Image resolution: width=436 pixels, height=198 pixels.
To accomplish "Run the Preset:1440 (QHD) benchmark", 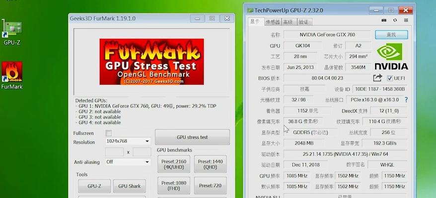I will (210, 164).
